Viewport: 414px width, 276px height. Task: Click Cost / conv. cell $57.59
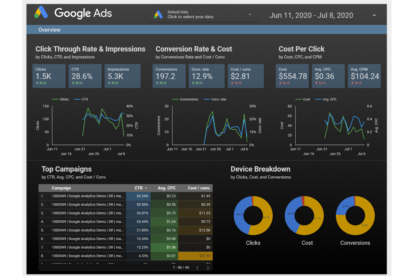coord(196,256)
